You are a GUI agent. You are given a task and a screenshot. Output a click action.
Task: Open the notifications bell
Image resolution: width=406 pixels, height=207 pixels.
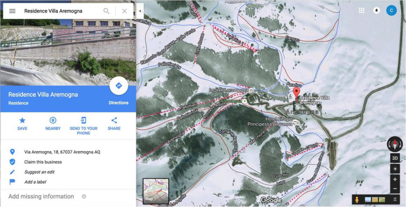pyautogui.click(x=377, y=10)
